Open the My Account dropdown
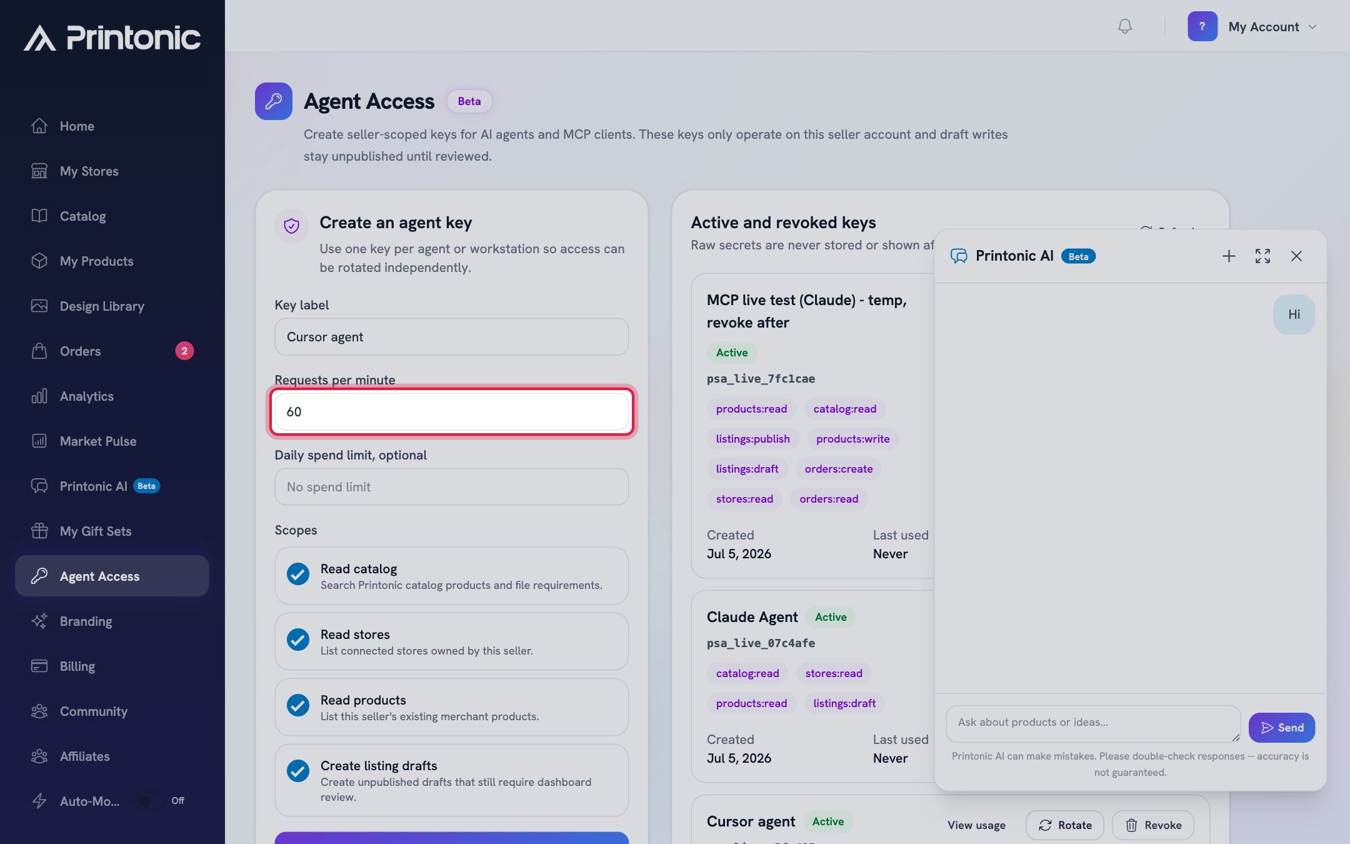This screenshot has width=1350, height=844. click(x=1272, y=27)
